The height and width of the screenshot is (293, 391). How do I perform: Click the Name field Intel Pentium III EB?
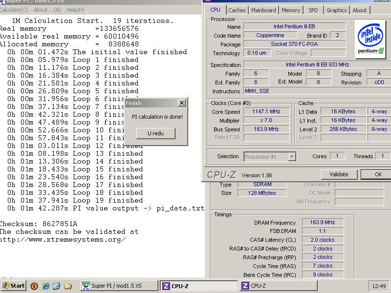295,26
